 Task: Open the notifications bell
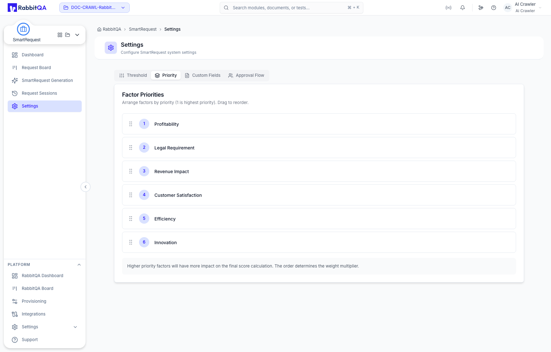point(463,8)
